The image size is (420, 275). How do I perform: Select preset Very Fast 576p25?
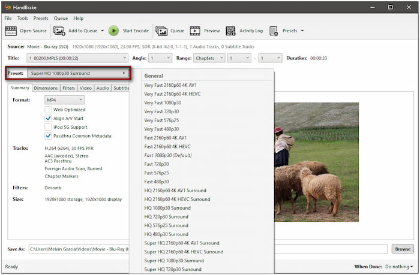(161, 120)
